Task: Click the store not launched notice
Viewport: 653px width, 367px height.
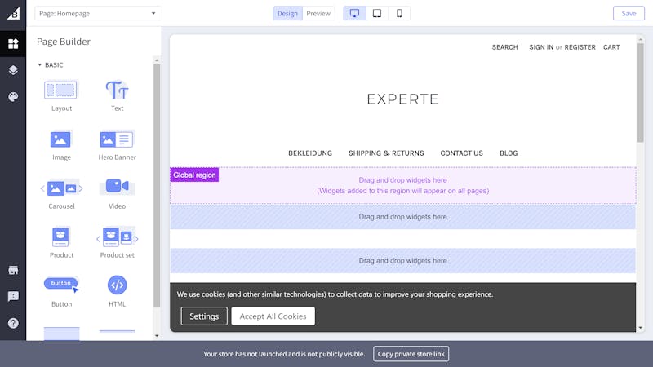Action: (x=284, y=354)
